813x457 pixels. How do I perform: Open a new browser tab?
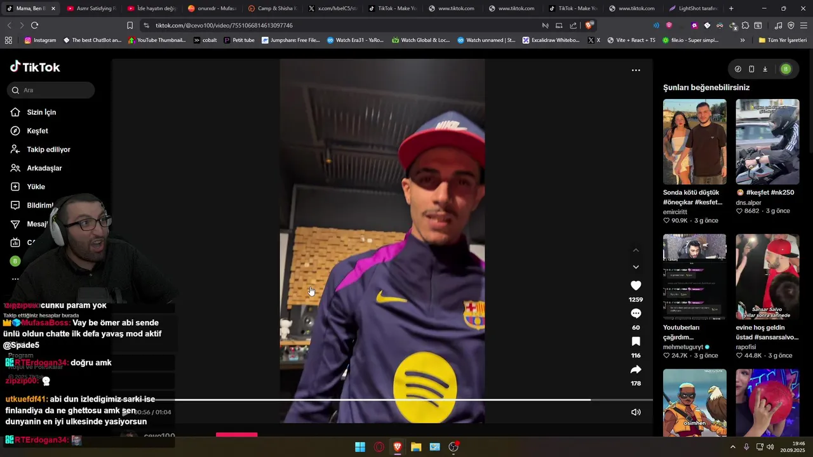pyautogui.click(x=731, y=8)
